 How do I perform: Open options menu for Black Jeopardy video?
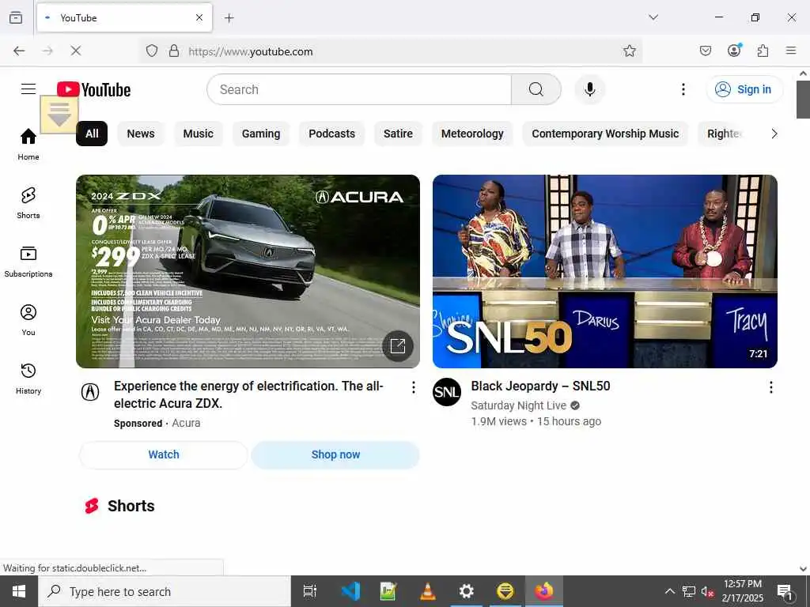point(770,387)
